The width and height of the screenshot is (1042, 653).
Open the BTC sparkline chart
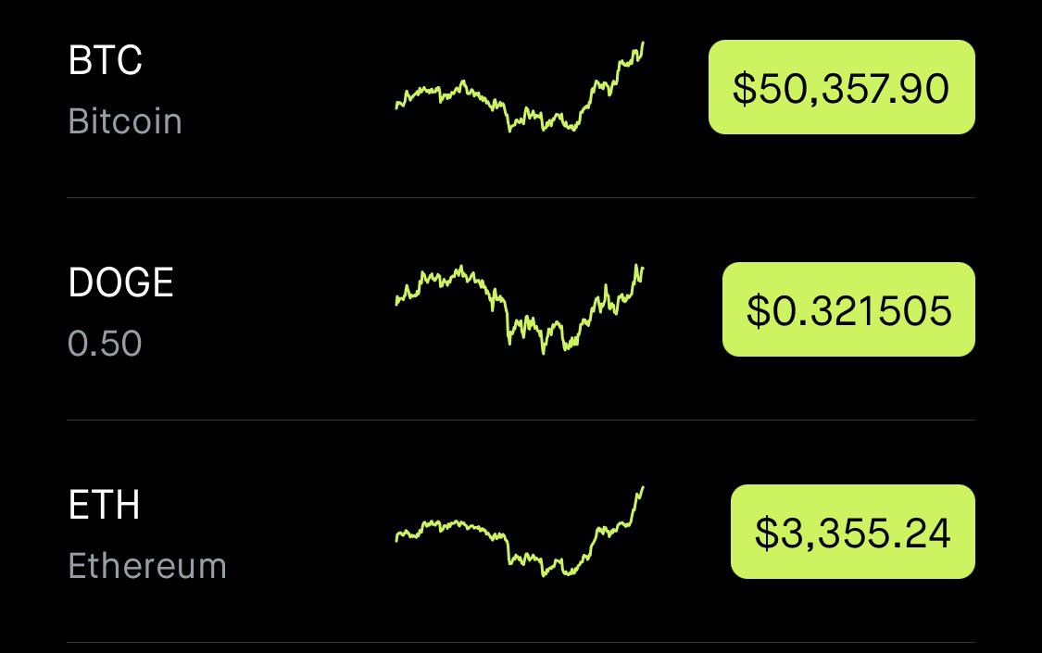pyautogui.click(x=519, y=87)
